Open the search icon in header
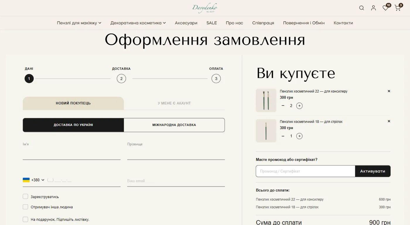Viewport: 410px width, 225px height. [362, 8]
